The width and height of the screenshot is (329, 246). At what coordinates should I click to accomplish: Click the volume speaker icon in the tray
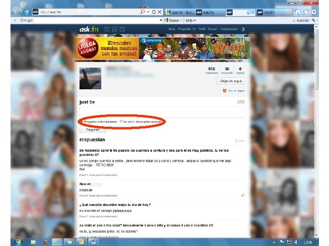pos(296,242)
